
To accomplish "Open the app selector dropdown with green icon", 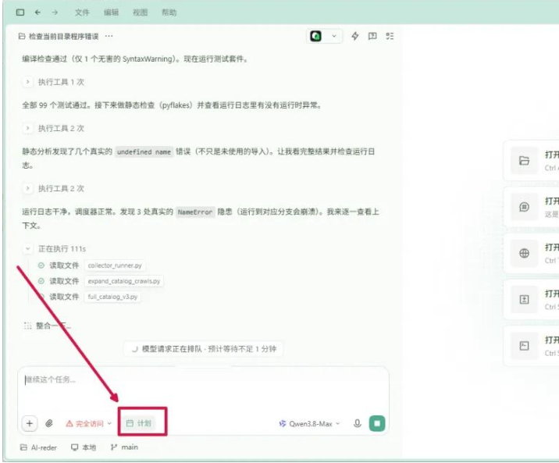I will click(x=324, y=36).
